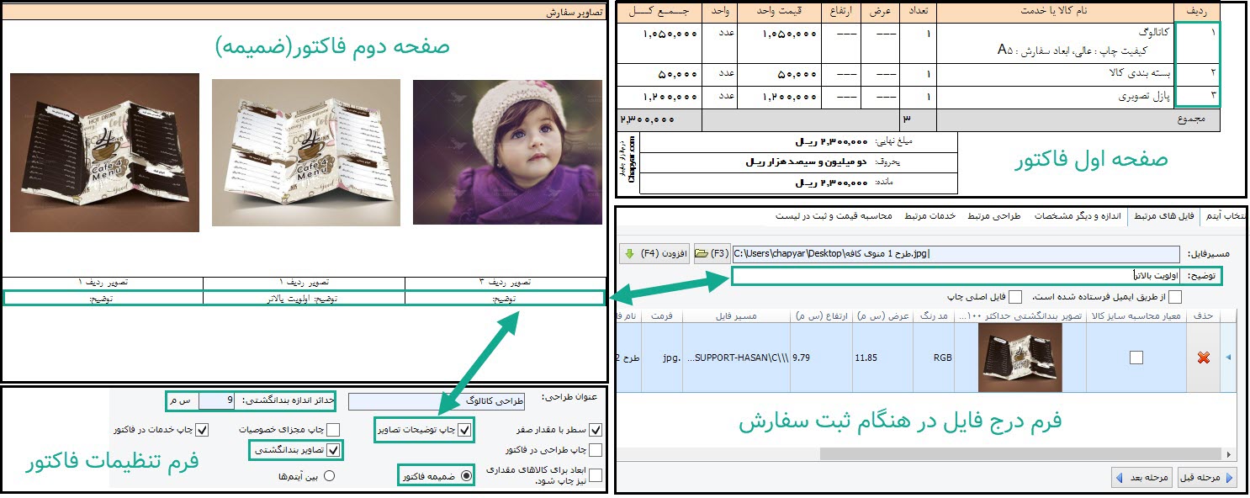
Task: Click the horizontal scrollbar of the file grid
Action: pyautogui.click(x=925, y=453)
